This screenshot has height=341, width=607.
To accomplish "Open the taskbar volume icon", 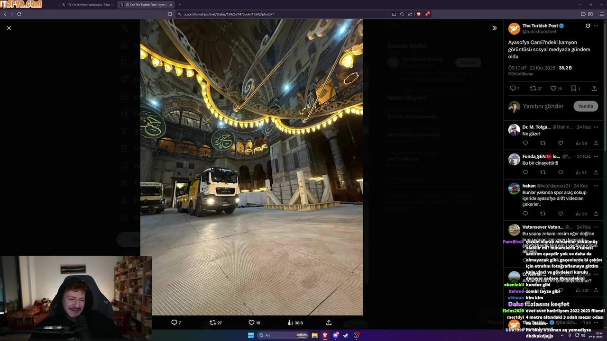I will click(x=583, y=335).
